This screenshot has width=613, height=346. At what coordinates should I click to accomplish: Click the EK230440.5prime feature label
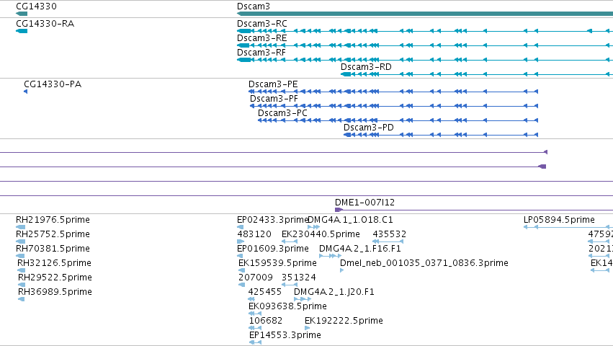(x=321, y=234)
